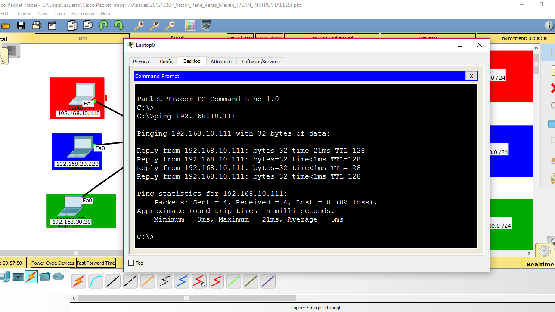Open the info icon in the toolbar

point(549,25)
